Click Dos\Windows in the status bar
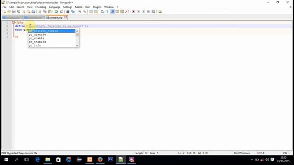 [x=242, y=153]
